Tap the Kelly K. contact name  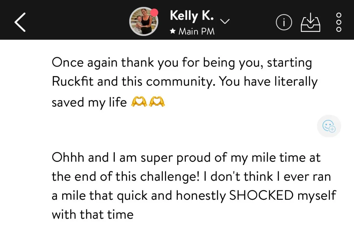(x=192, y=16)
